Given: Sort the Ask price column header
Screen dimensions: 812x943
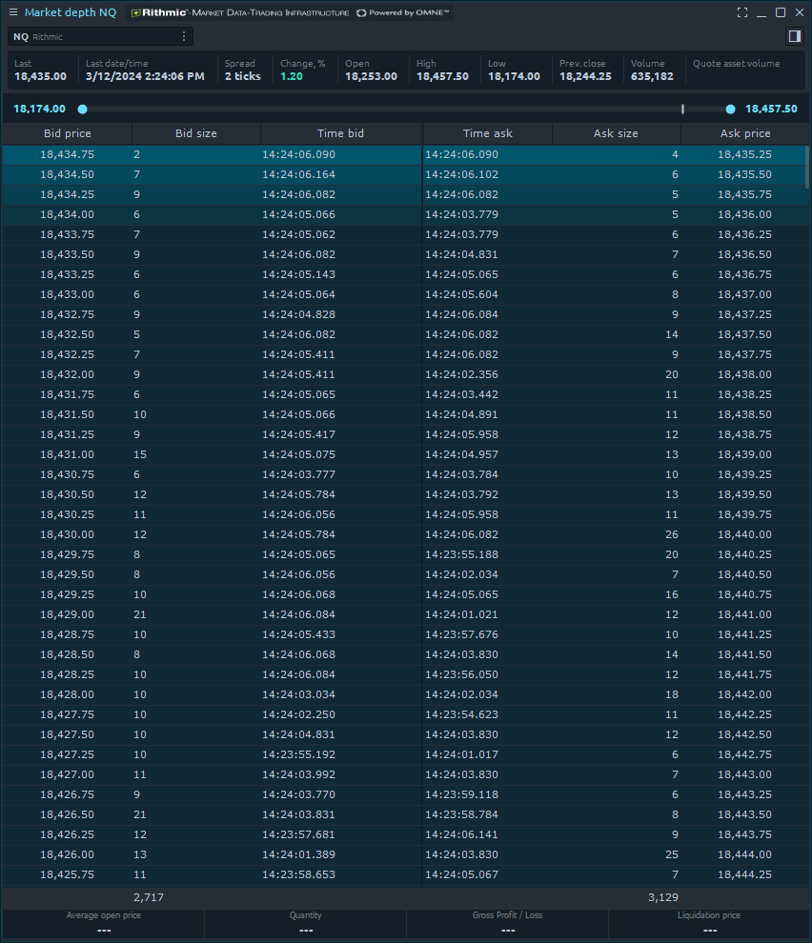Looking at the screenshot, I should (x=744, y=133).
